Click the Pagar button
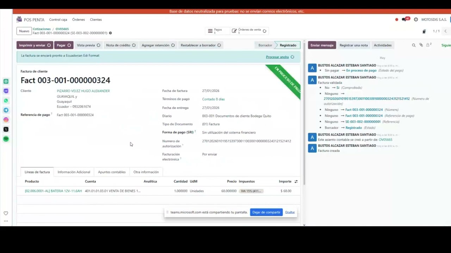Screen dimensions: 451x253 pyautogui.click(x=64, y=45)
